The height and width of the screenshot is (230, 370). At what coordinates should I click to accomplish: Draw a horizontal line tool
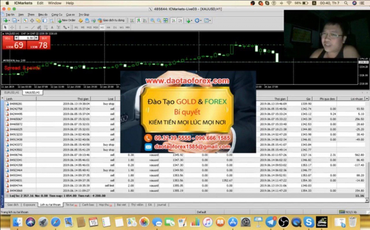(x=26, y=28)
